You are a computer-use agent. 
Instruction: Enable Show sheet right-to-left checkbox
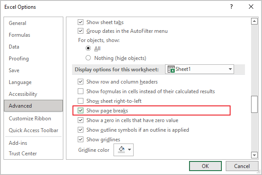[x=80, y=101]
